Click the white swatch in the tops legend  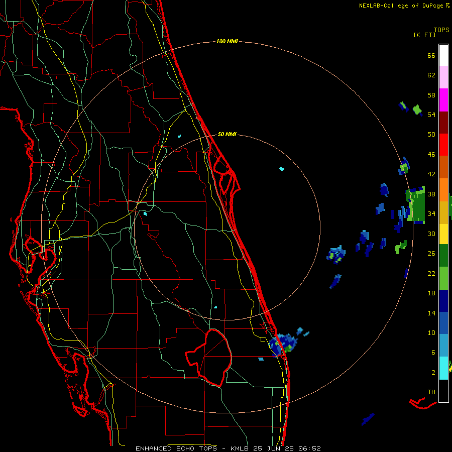[443, 55]
